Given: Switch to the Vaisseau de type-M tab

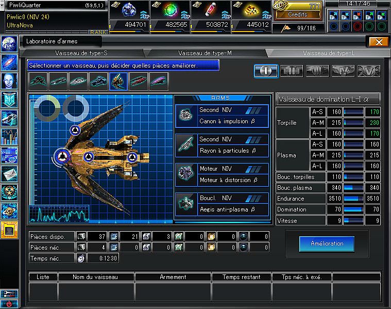Looking at the screenshot, I should (x=205, y=53).
